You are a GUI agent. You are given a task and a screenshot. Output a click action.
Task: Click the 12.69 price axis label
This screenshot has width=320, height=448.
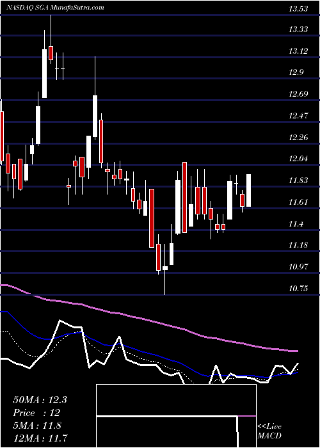pyautogui.click(x=298, y=94)
